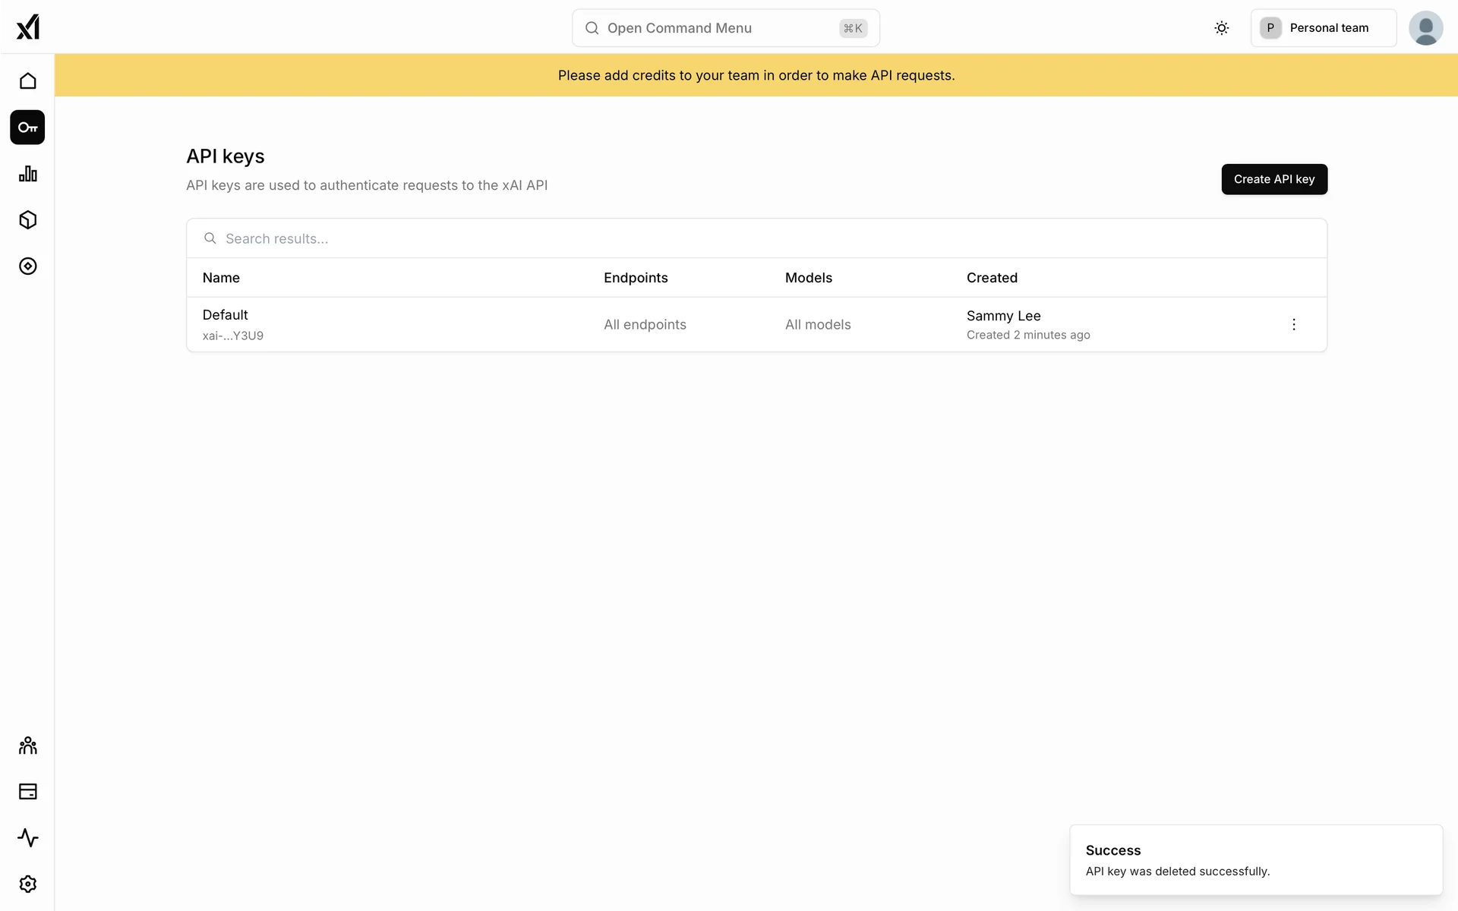Open the Home page from sidebar

27,81
